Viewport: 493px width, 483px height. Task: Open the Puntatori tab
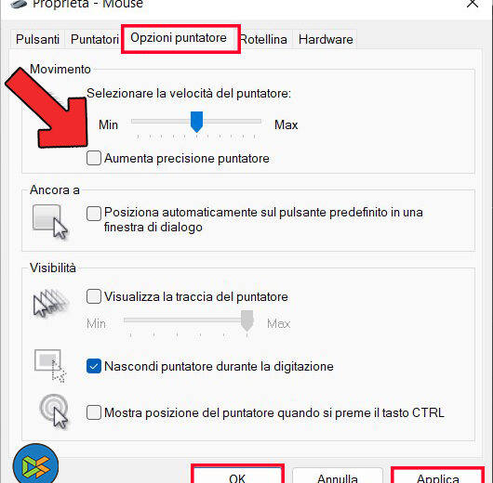(x=94, y=40)
